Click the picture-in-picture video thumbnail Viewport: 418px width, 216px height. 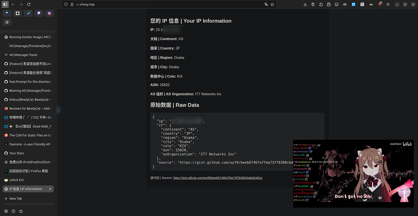coord(353,174)
